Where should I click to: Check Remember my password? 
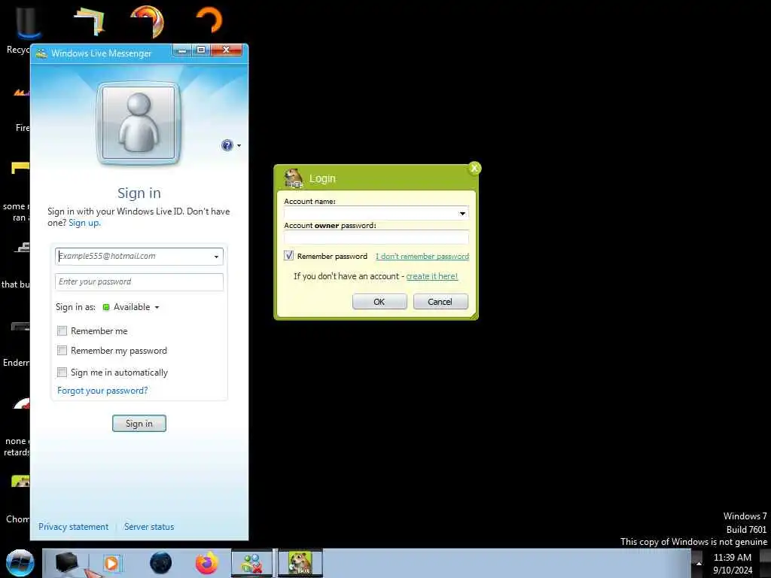(62, 351)
